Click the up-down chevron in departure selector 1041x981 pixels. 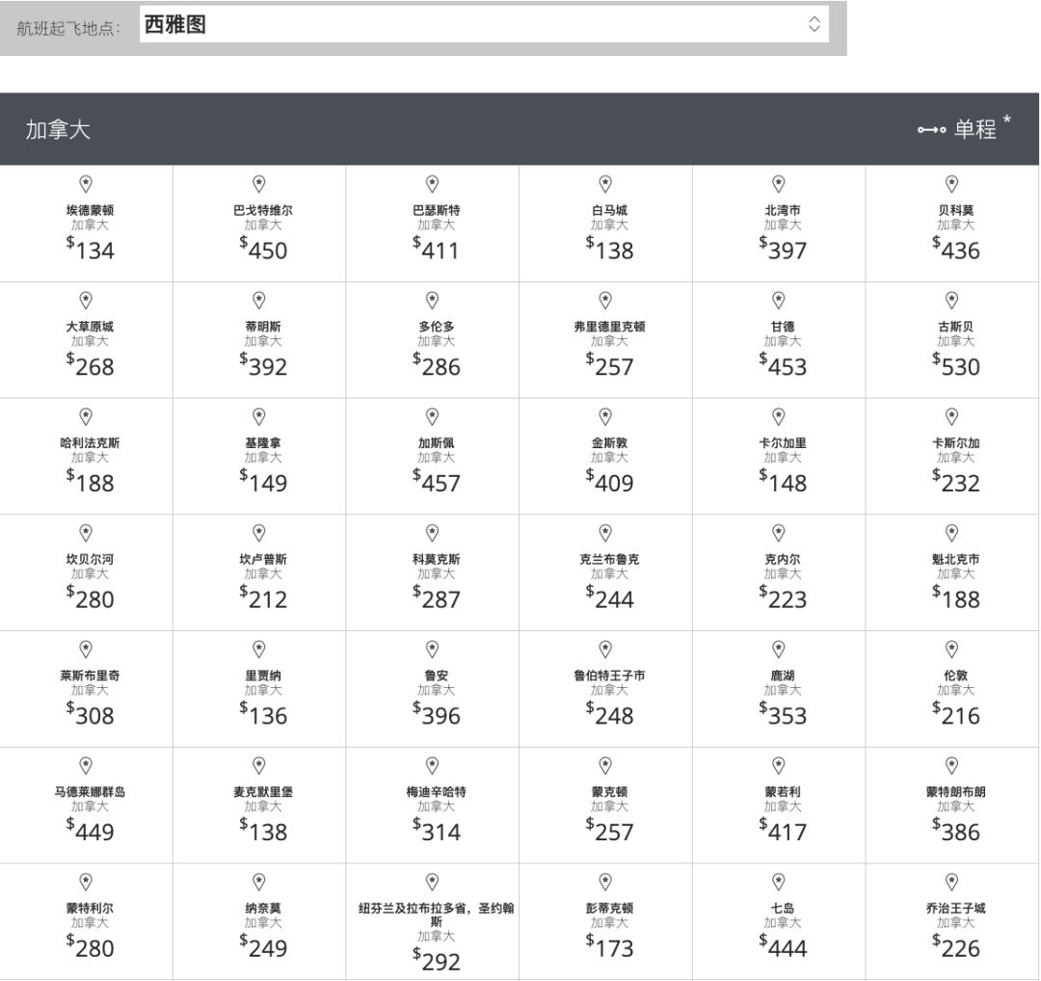pyautogui.click(x=814, y=24)
